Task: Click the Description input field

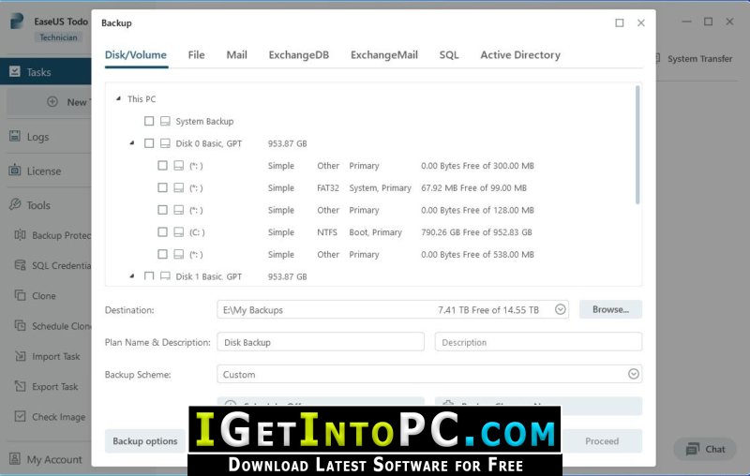Action: (538, 342)
